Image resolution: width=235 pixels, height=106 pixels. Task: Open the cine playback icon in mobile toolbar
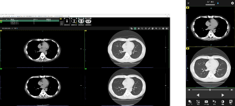pyautogui.click(x=206, y=102)
